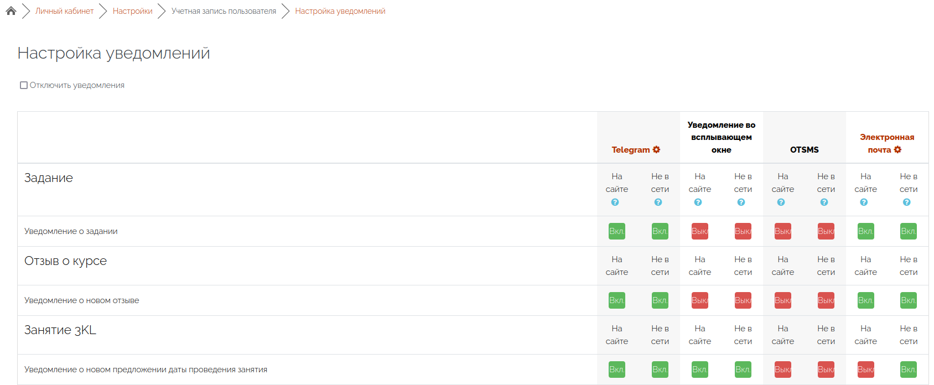Viewport: 934px width, 385px height.
Task: Click help icon under OTSMS 'На сайте'
Action: (781, 202)
